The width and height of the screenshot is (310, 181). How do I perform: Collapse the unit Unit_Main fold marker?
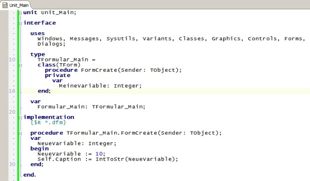pyautogui.click(x=20, y=13)
